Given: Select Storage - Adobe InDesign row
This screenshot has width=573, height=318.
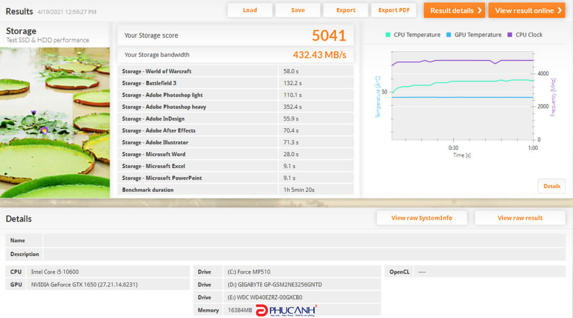Looking at the screenshot, I should click(236, 119).
